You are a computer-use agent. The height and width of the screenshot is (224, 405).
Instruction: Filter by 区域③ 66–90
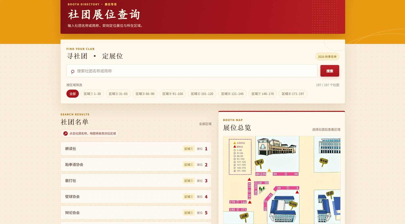pyautogui.click(x=145, y=94)
